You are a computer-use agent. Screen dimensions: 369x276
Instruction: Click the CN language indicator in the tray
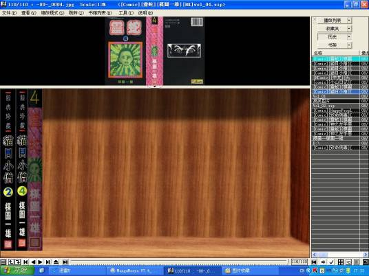coord(302,271)
